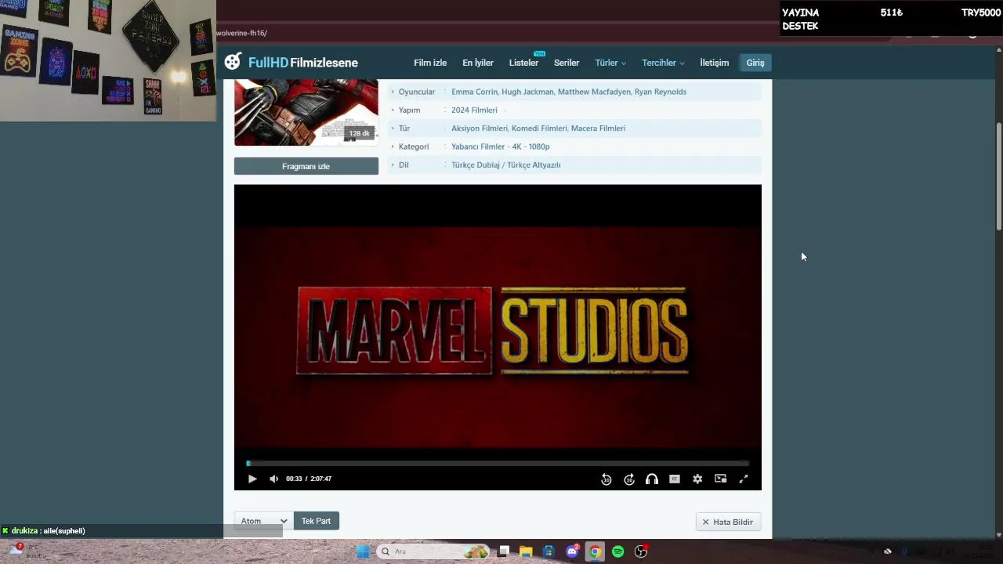
Task: Open actor Hugh Jackman link
Action: click(x=527, y=92)
